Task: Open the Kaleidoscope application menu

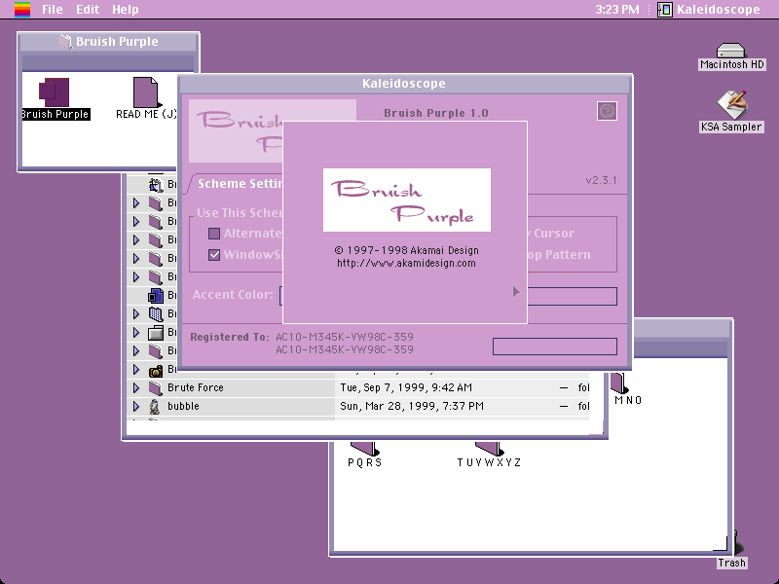Action: click(x=709, y=10)
